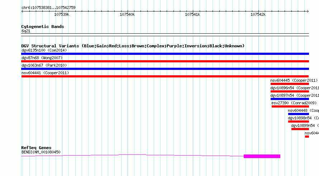Select the red dgv10898n54 variant bar

pos(299,122)
